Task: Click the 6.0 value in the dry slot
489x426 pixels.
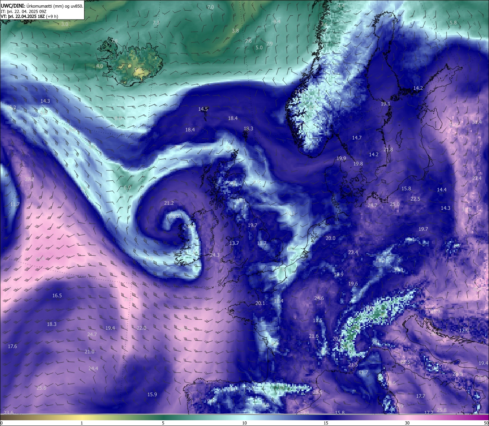Action: point(127,188)
